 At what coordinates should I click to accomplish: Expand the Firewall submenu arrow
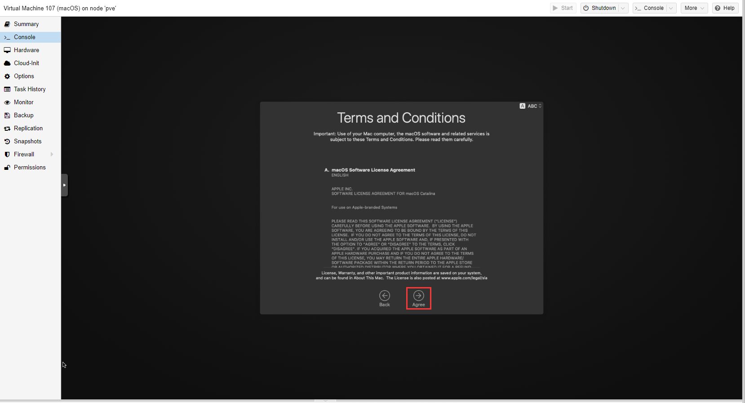pos(52,155)
